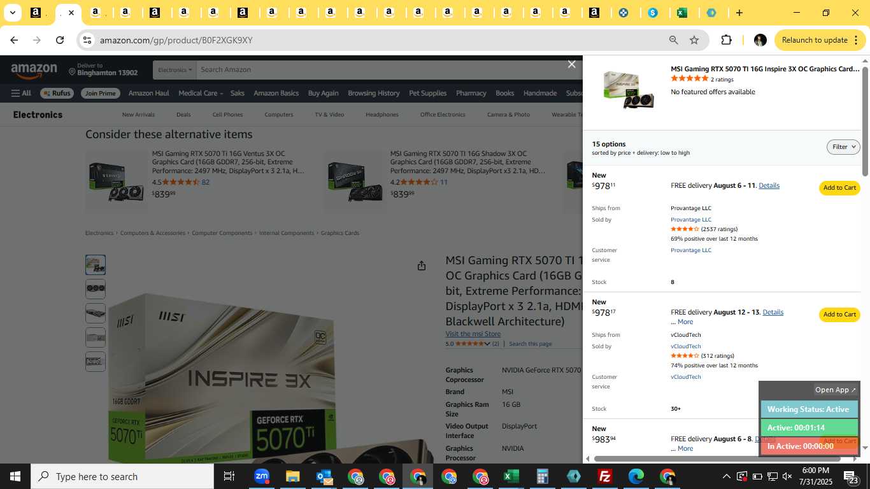Open the MSI Shadow 3X OC alternative item
Viewport: 870px width, 489px height.
tap(468, 162)
